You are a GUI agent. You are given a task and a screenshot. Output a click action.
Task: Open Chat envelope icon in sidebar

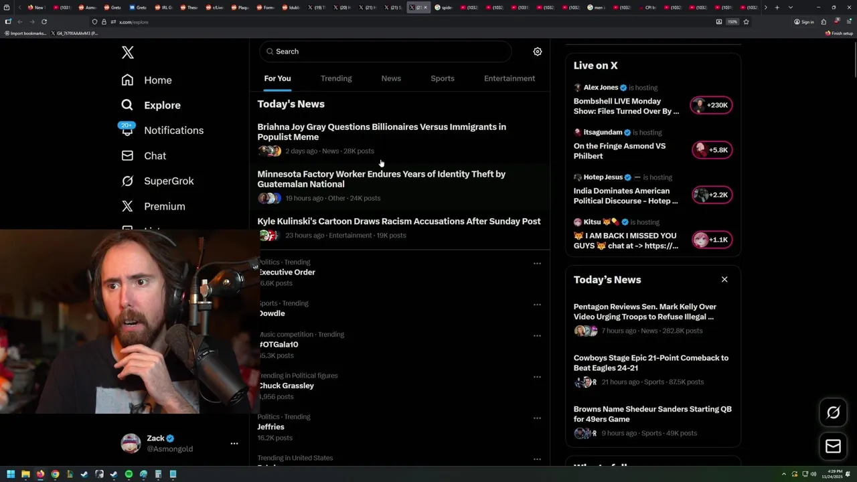tap(127, 155)
